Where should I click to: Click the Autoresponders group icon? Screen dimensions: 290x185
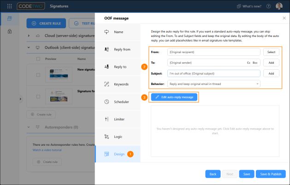pyautogui.click(x=38, y=127)
